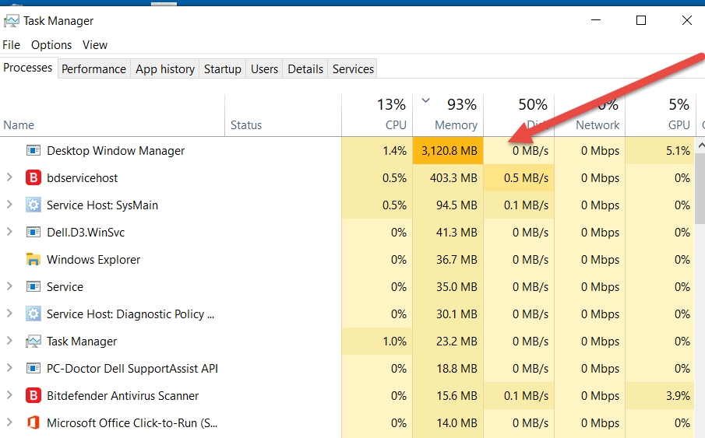This screenshot has width=705, height=438.
Task: Click the 15.6 MB memory value
Action: point(456,396)
